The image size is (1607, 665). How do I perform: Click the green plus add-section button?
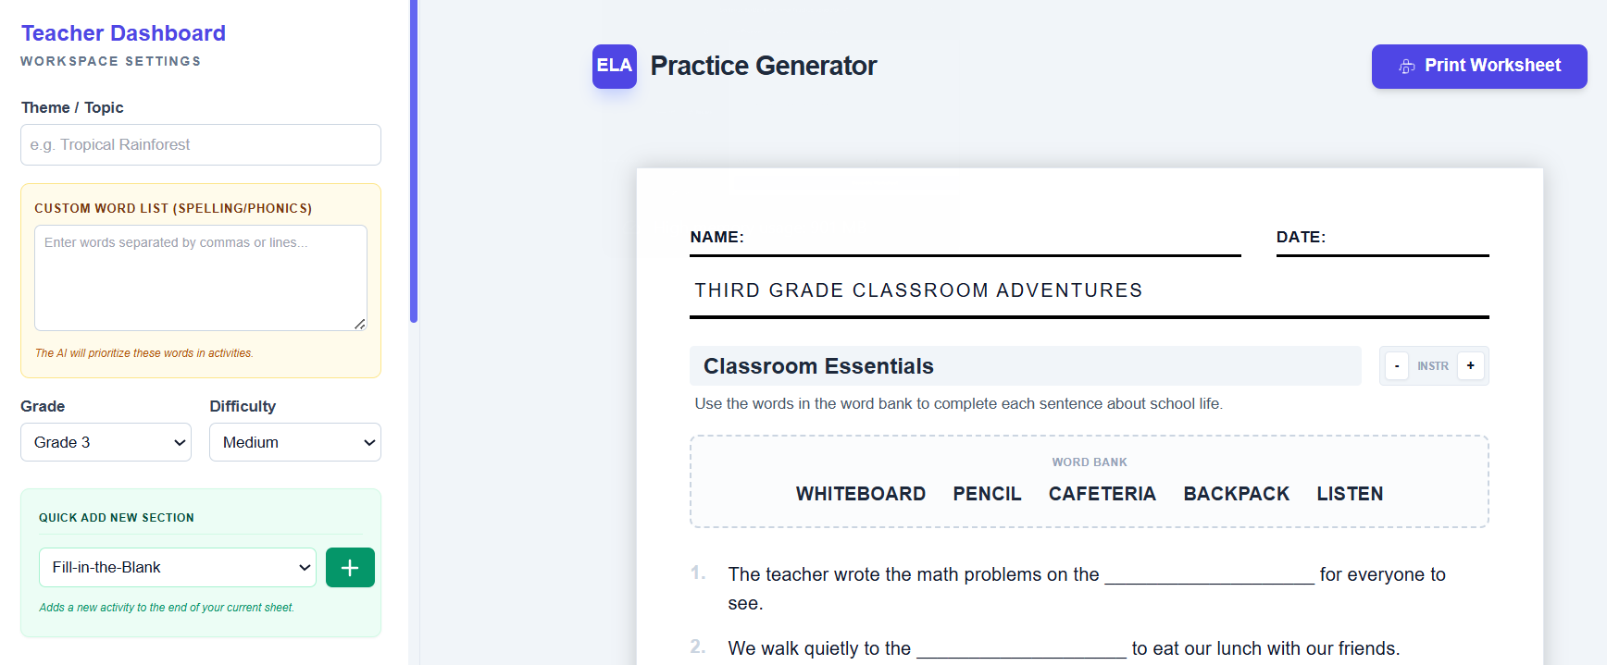pyautogui.click(x=350, y=567)
